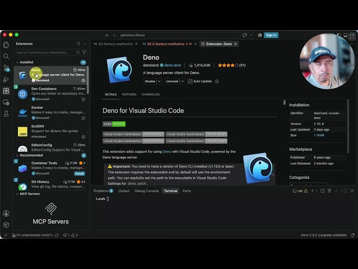Viewport: 358px width, 269px height.
Task: Clear extensions search results icon
Action: point(78,52)
